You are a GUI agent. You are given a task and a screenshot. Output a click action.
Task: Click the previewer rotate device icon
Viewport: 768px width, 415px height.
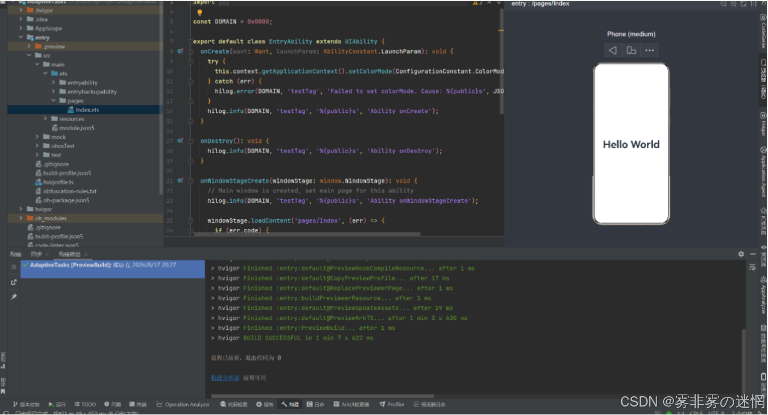[x=631, y=50]
